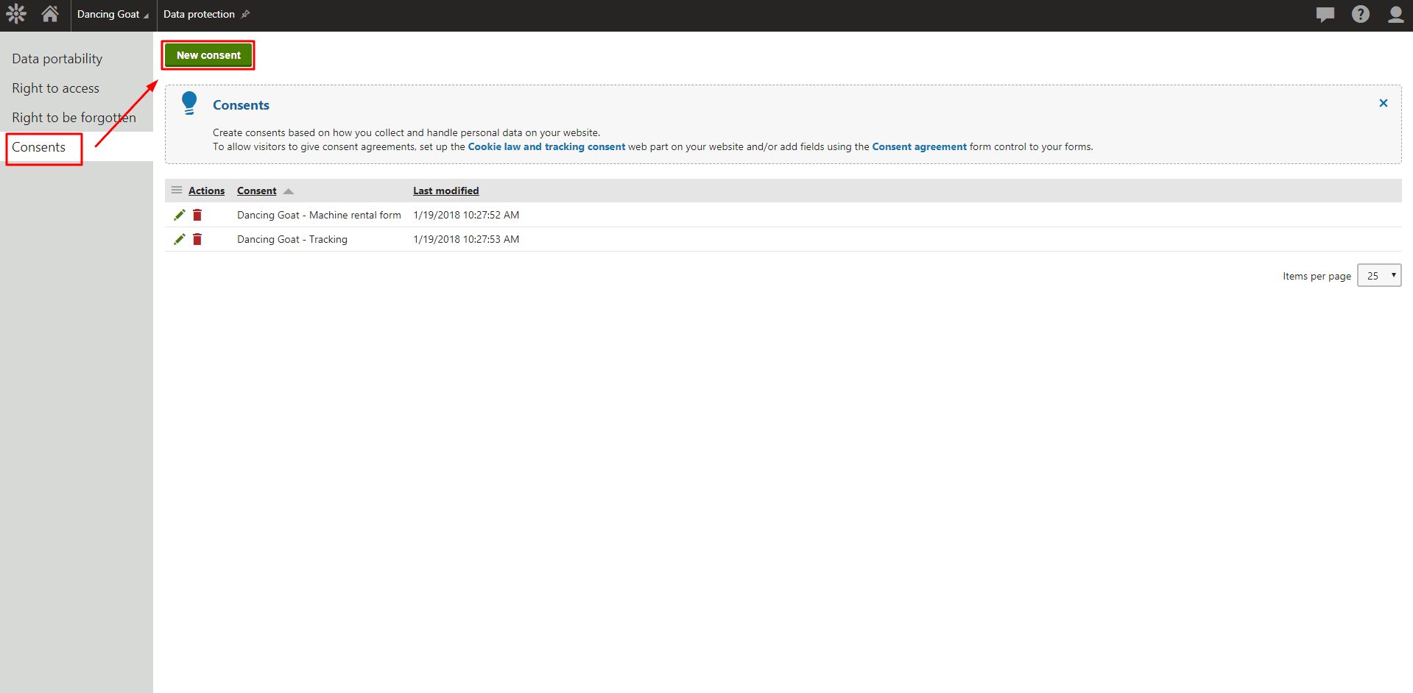This screenshot has height=693, width=1413.
Task: Click the Data protection breadcrumb
Action: tap(199, 14)
